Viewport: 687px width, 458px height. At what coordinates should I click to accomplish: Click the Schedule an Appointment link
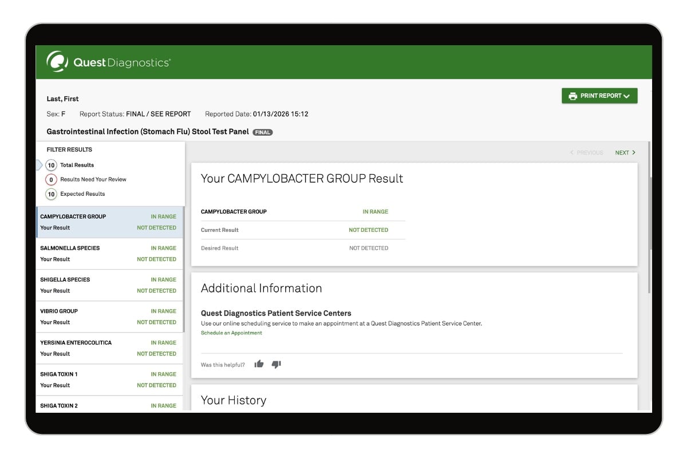click(231, 333)
